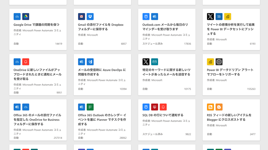The image size is (268, 150).
Task: Click the Google Drive icon
Action: tap(26, 17)
